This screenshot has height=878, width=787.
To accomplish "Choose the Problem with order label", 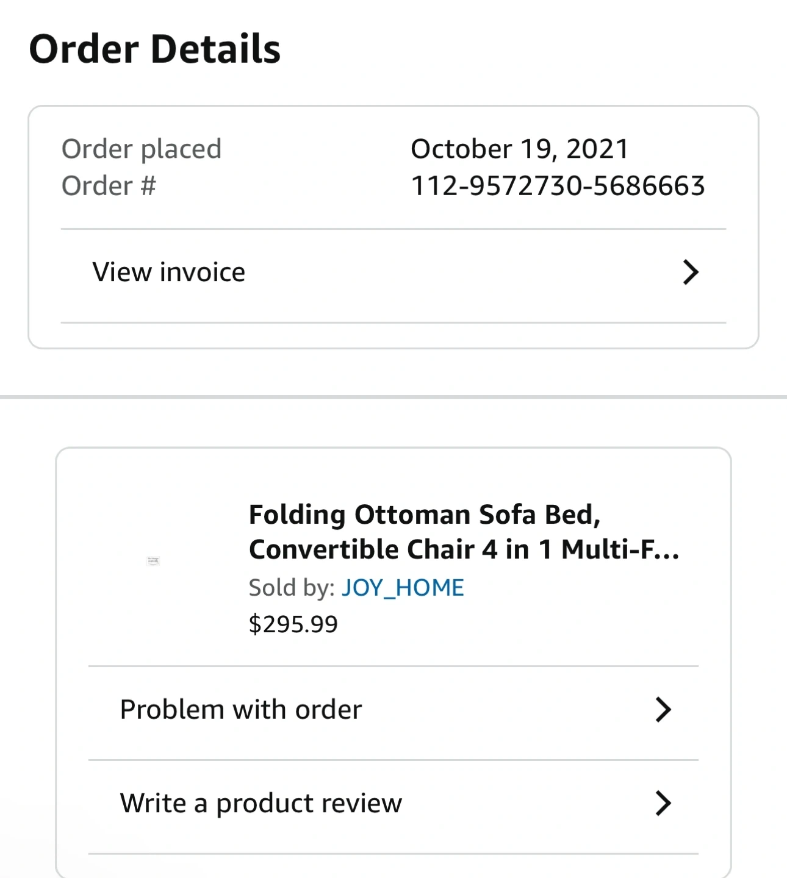I will pos(241,710).
